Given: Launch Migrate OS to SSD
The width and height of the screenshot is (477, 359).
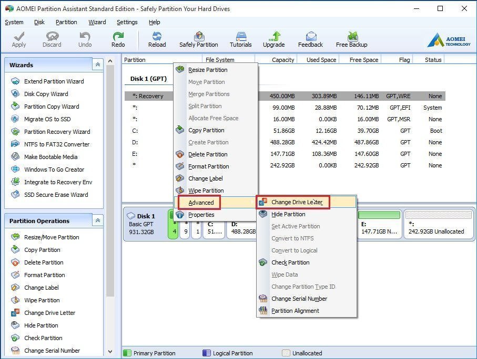Looking at the screenshot, I should 47,119.
